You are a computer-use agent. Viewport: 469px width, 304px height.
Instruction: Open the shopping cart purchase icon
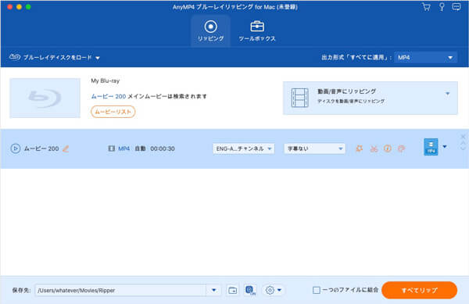click(x=426, y=7)
